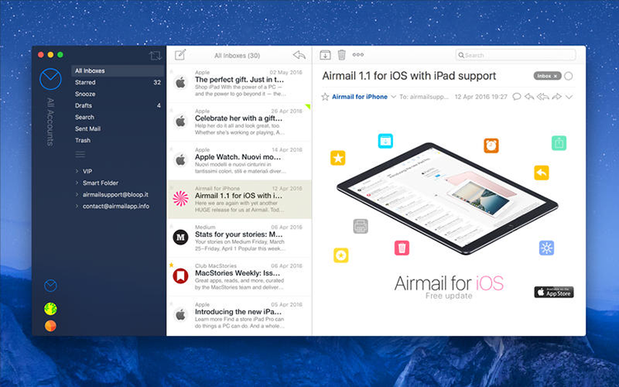Click the compose new message icon

coord(180,55)
